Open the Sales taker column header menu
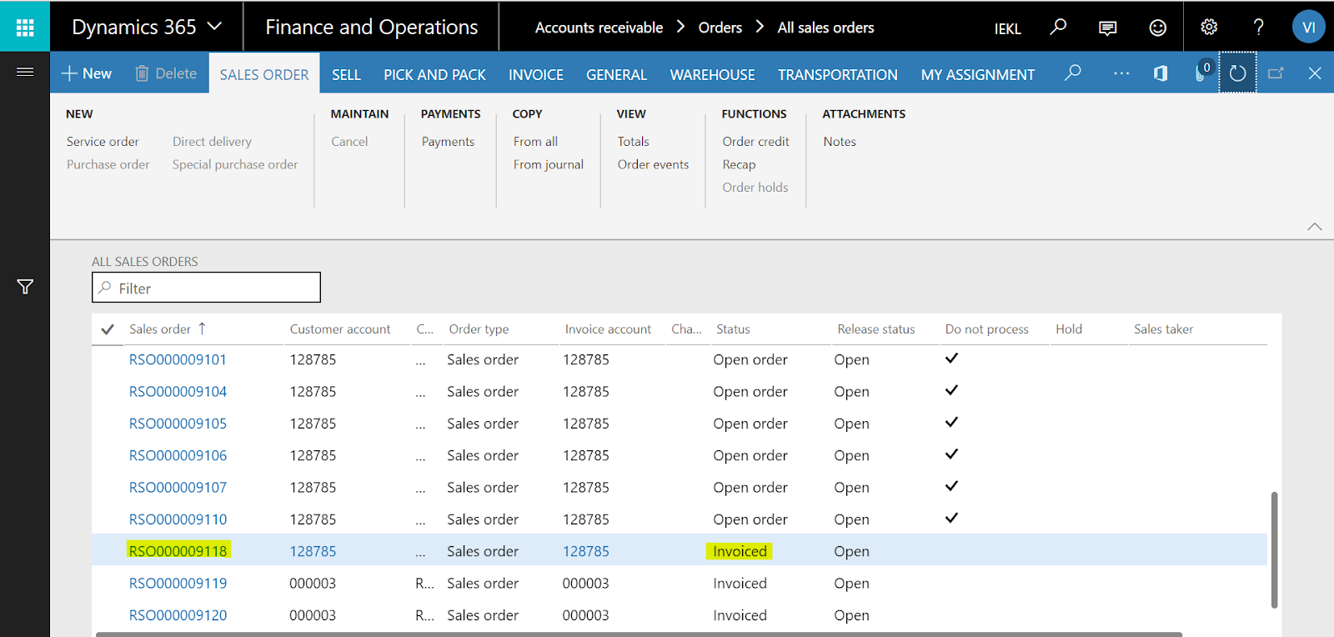1334x637 pixels. click(x=1163, y=329)
